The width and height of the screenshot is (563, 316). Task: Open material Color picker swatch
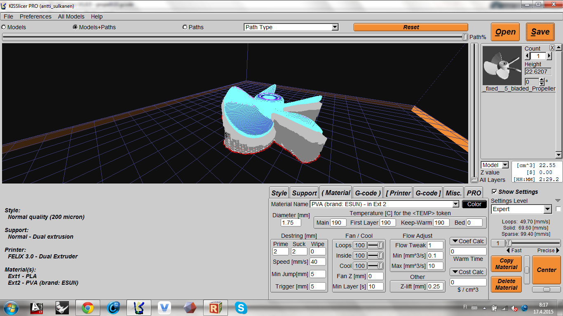click(474, 204)
